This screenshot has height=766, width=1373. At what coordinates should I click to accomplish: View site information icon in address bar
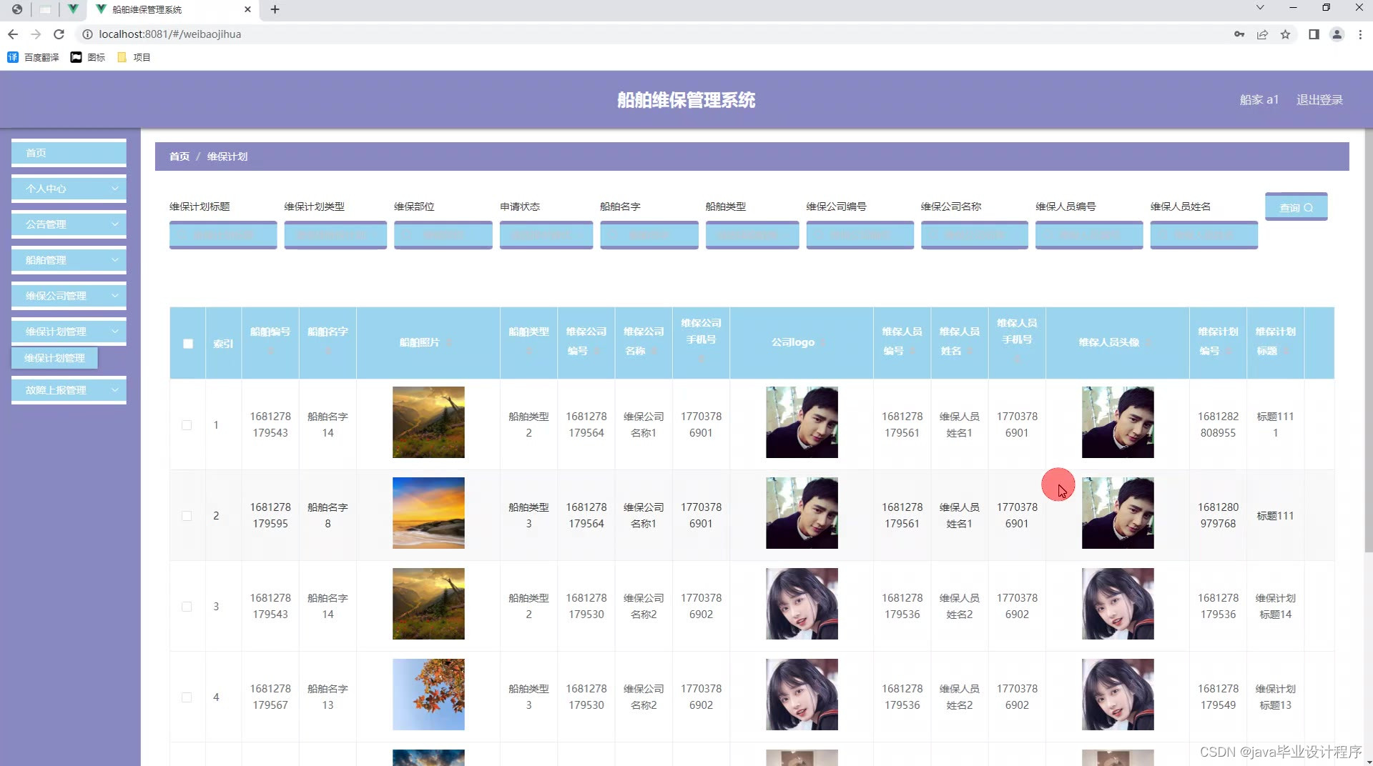tap(87, 34)
